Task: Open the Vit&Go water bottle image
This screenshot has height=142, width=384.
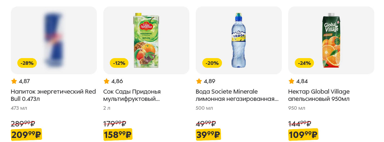Action: pos(239,40)
